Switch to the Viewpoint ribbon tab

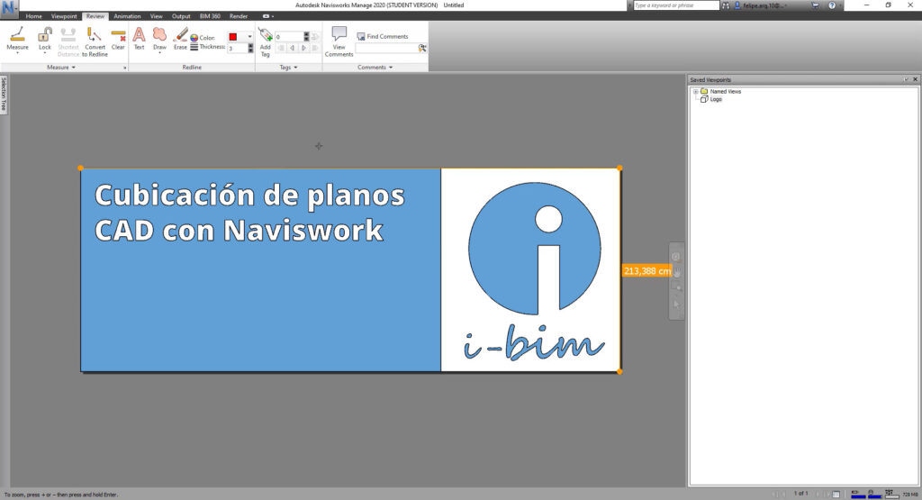64,16
